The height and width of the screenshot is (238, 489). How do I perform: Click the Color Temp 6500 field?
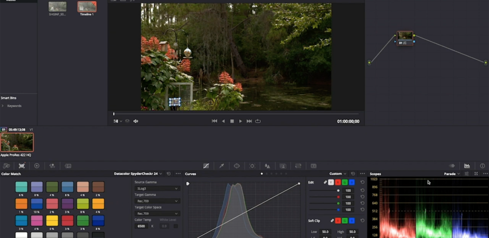[x=141, y=226]
